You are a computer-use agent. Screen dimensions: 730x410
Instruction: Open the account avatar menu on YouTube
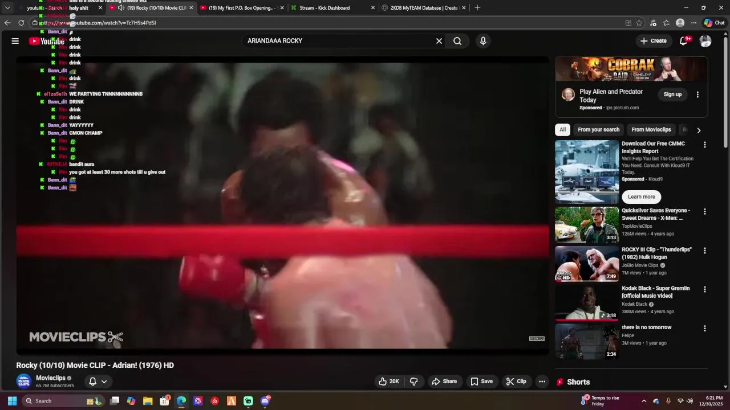pos(705,41)
